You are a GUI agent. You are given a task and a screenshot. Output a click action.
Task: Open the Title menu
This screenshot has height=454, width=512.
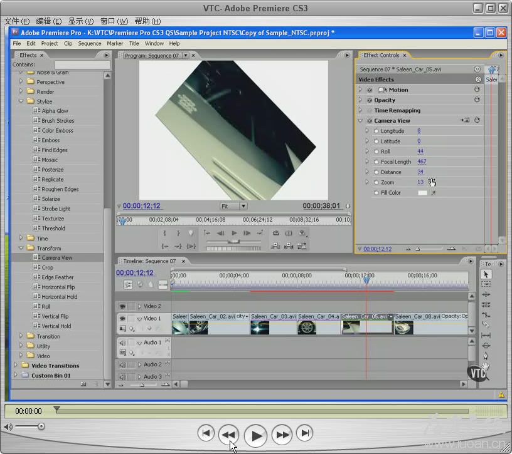coord(134,43)
